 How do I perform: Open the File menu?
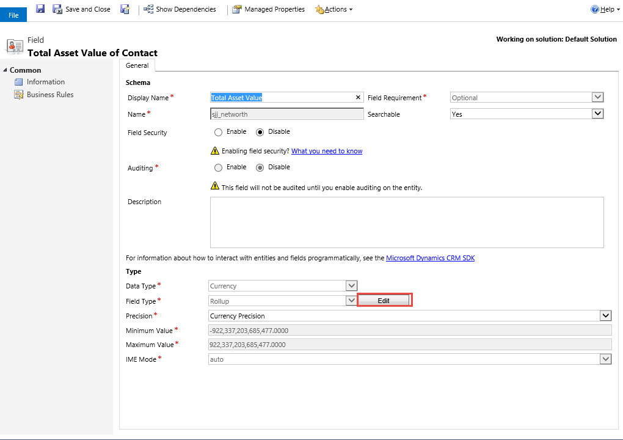[x=13, y=15]
